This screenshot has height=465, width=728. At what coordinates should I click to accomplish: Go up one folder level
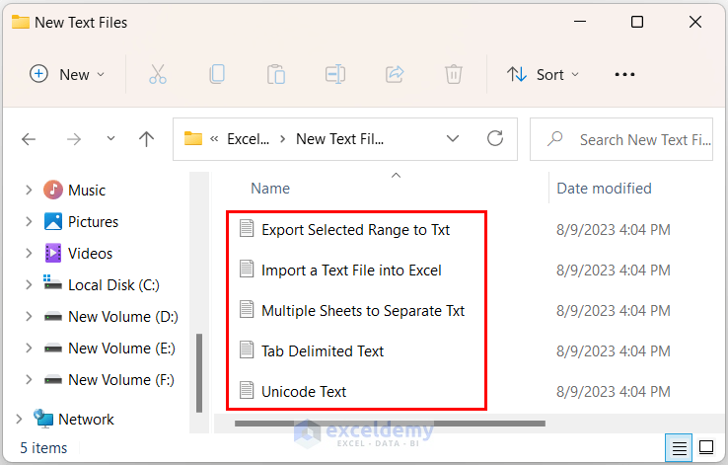(147, 139)
